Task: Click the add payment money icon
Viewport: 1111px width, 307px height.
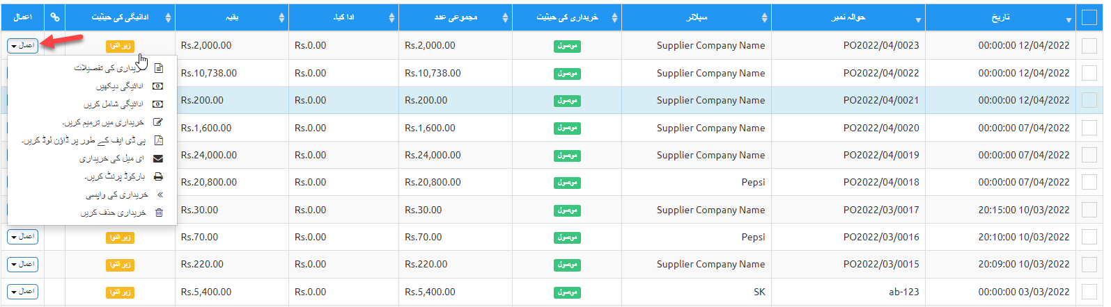Action: tap(158, 104)
